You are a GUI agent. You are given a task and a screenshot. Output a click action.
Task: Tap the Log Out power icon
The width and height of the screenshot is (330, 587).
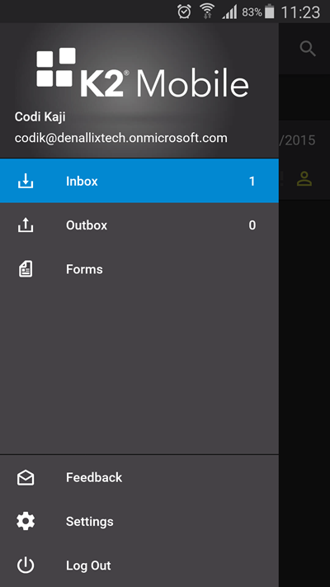click(x=26, y=566)
